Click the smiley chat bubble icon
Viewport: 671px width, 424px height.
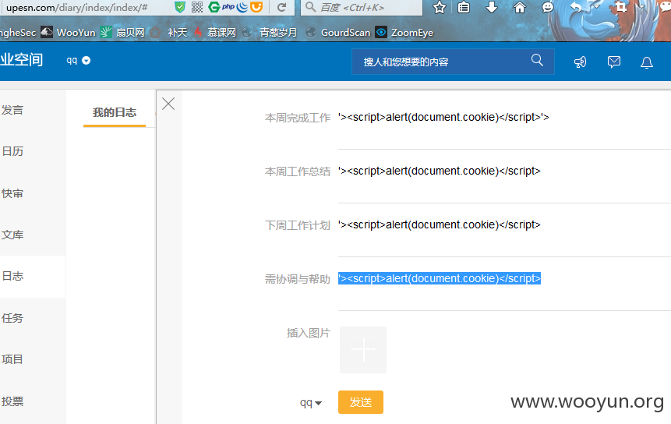pyautogui.click(x=547, y=7)
